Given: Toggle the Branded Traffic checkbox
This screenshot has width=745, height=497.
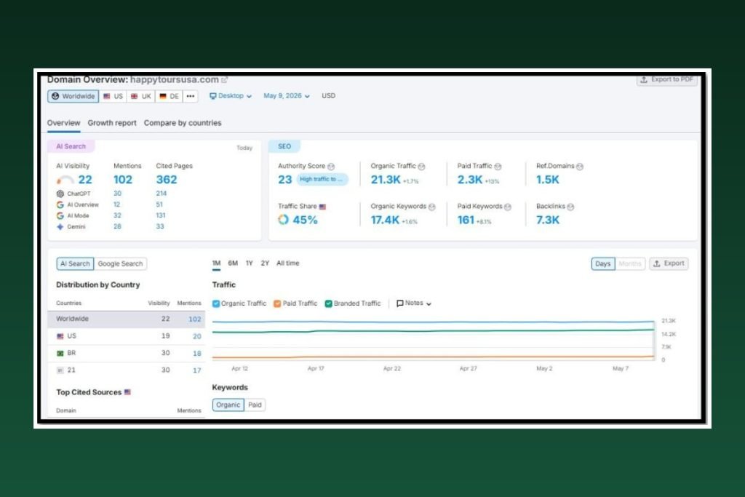Looking at the screenshot, I should pyautogui.click(x=328, y=303).
